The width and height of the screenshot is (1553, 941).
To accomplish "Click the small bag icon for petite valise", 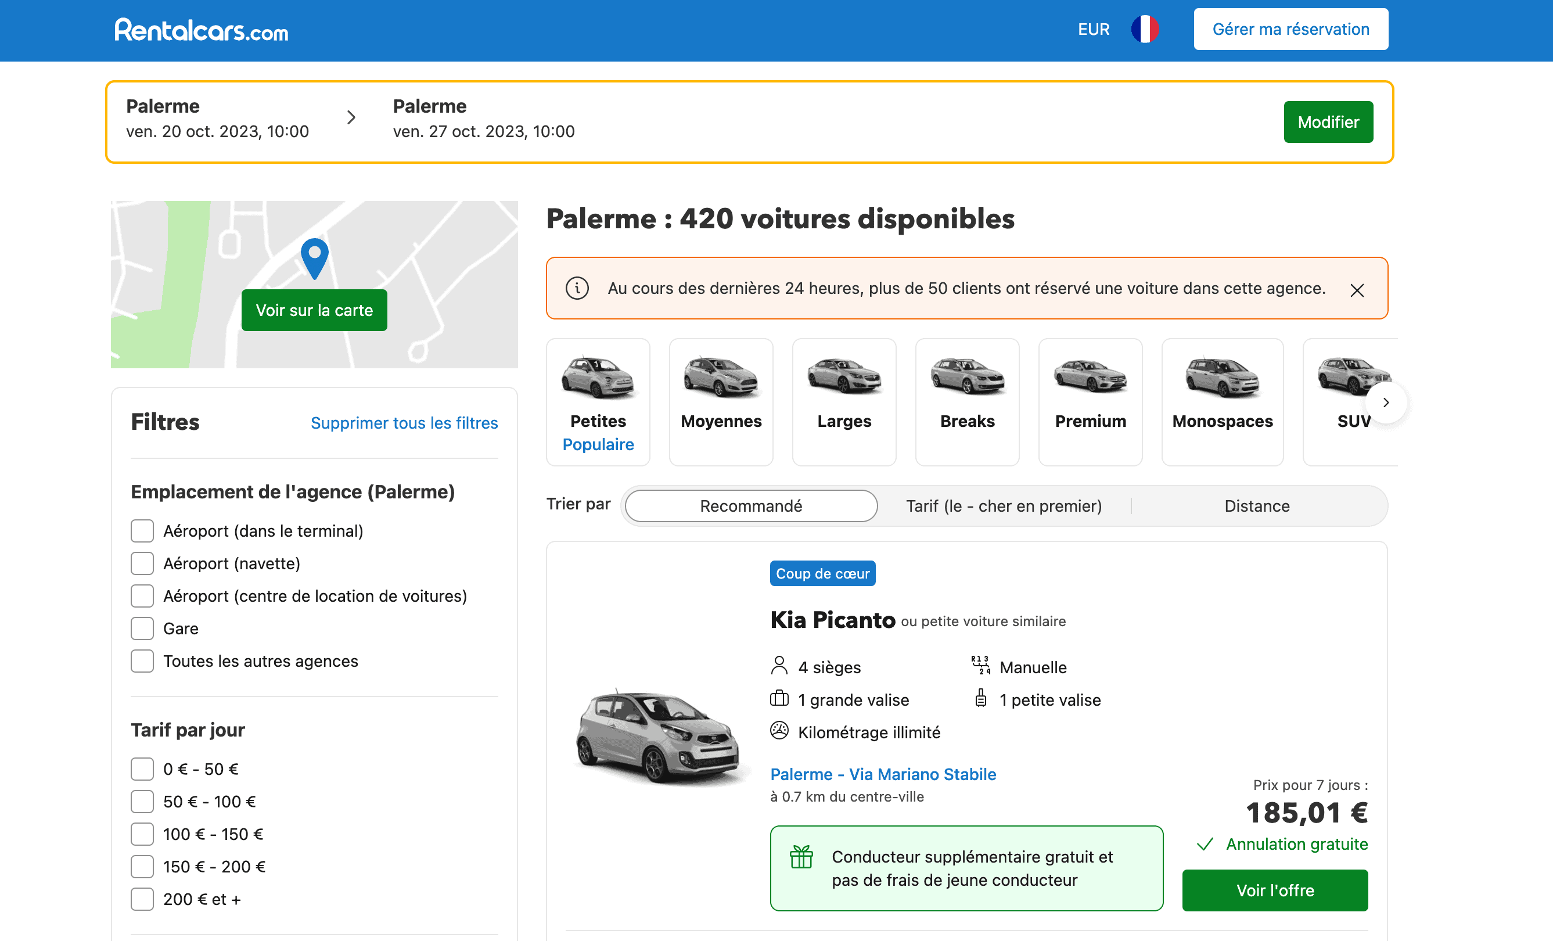I will 981,698.
